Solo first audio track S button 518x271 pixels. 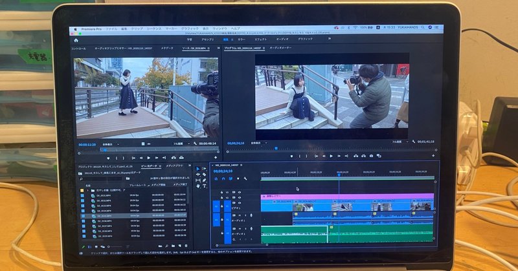coord(245,215)
